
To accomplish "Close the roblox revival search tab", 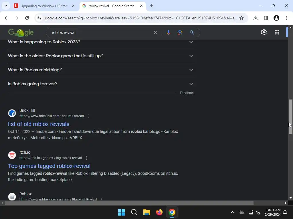I will 141,6.
